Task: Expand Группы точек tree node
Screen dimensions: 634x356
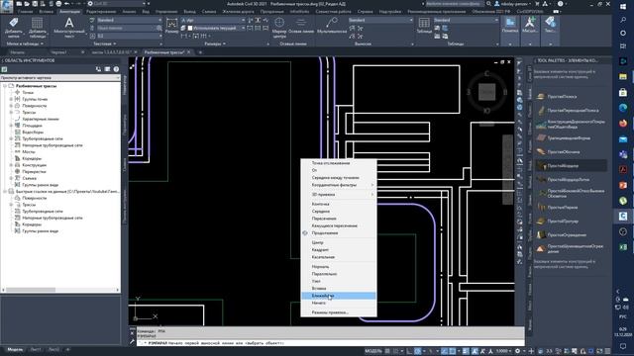Action: pyautogui.click(x=11, y=99)
